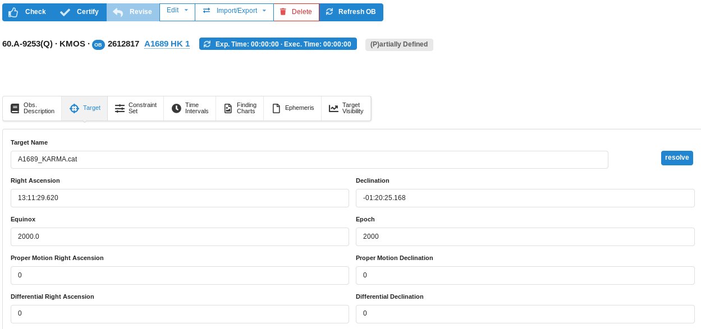
Task: Click the A1689 HK 1 name link
Action: click(x=167, y=44)
